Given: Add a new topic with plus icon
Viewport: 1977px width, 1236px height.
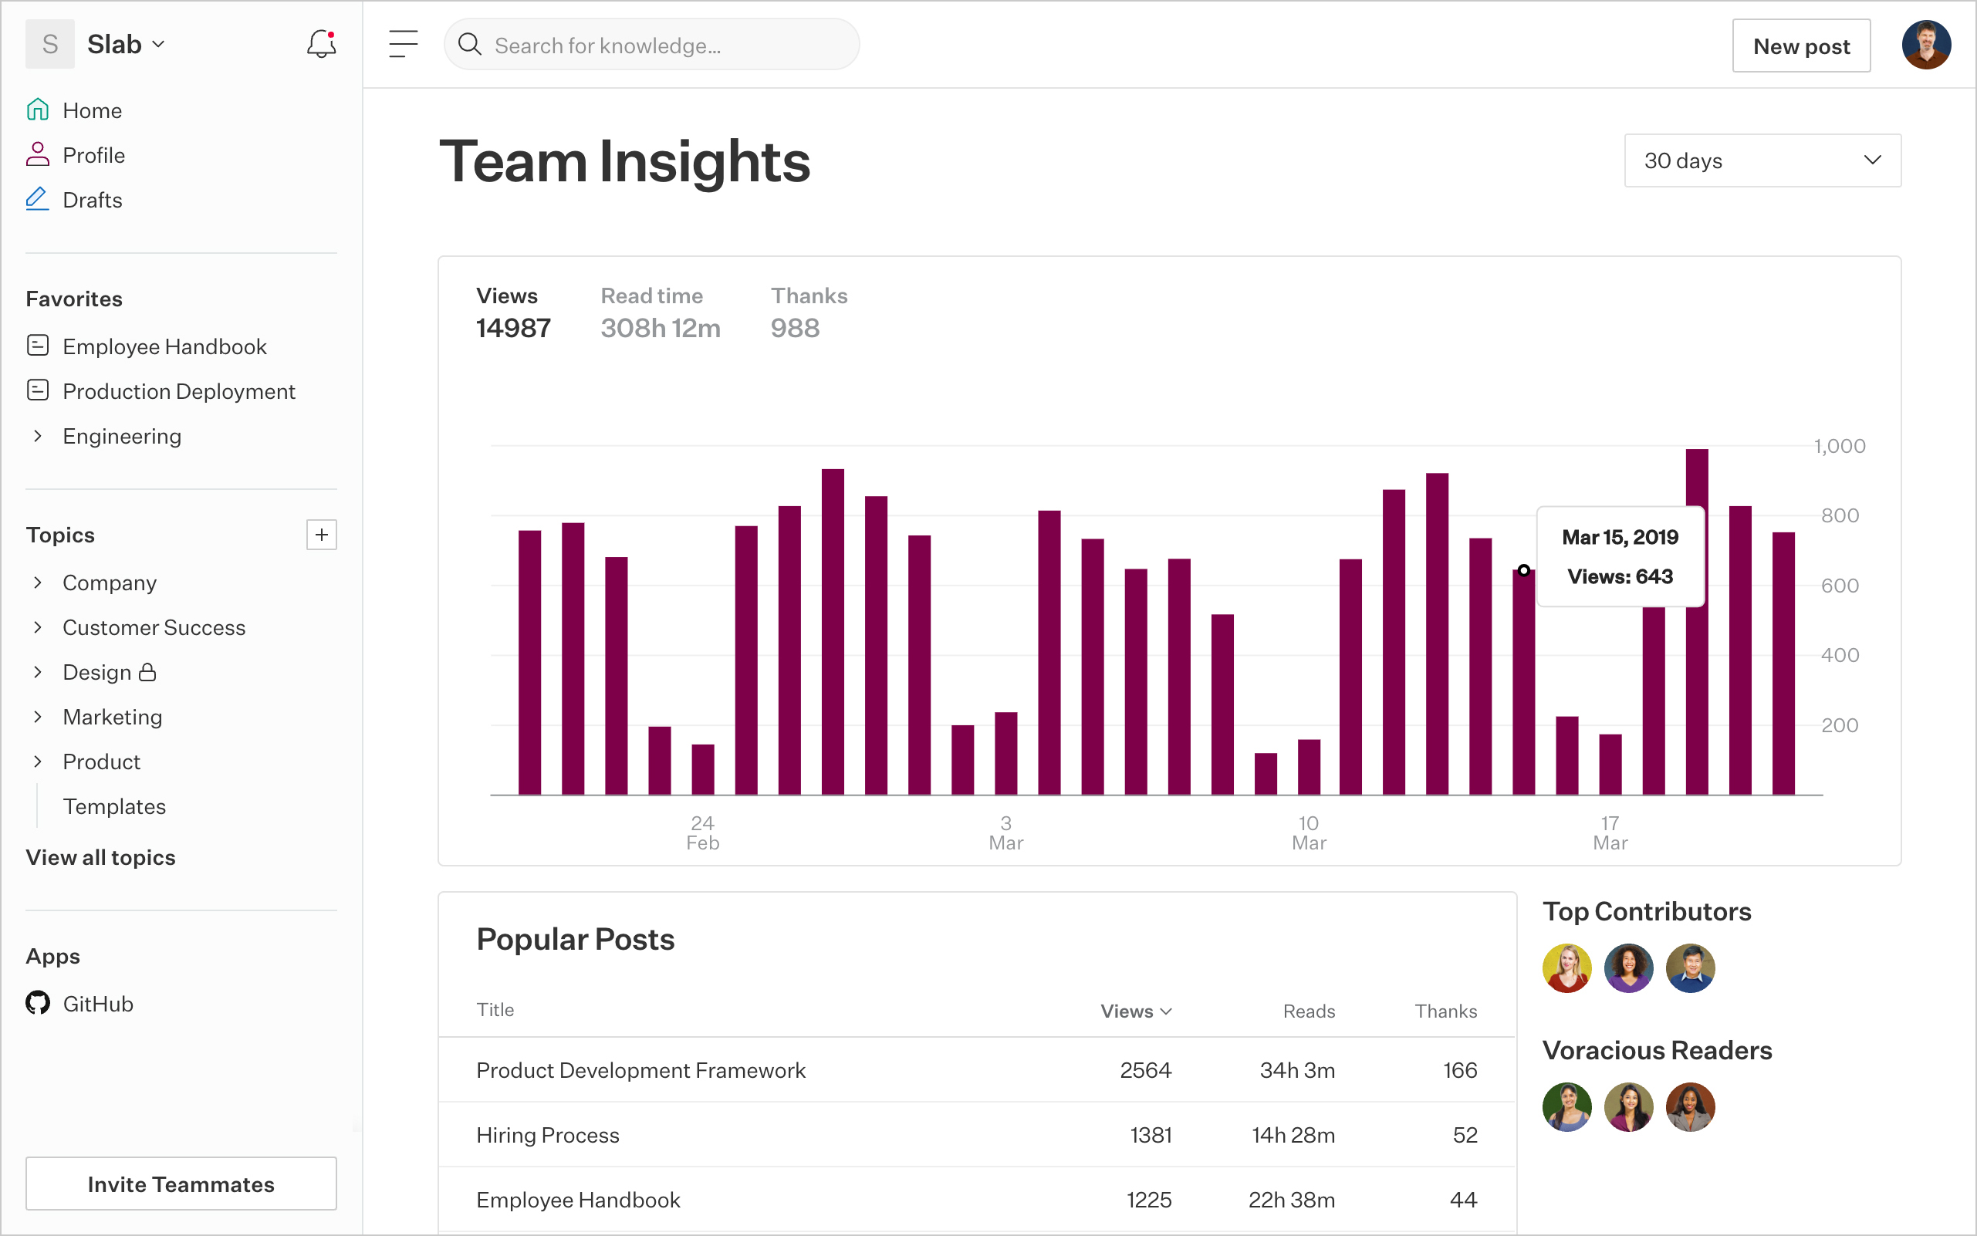Looking at the screenshot, I should pos(321,535).
